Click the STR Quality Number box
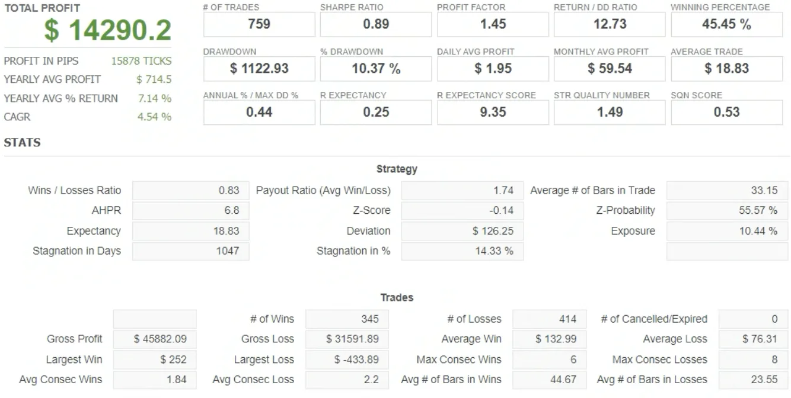 click(610, 112)
